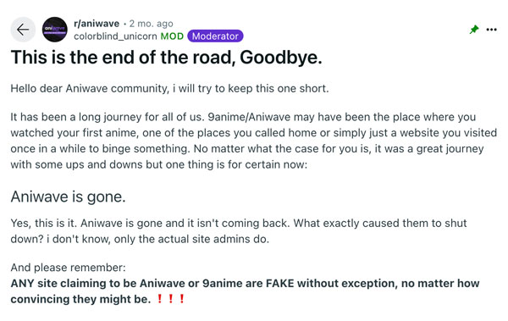Click the purple Moderator badge
Image resolution: width=508 pixels, height=321 pixels.
[215, 36]
